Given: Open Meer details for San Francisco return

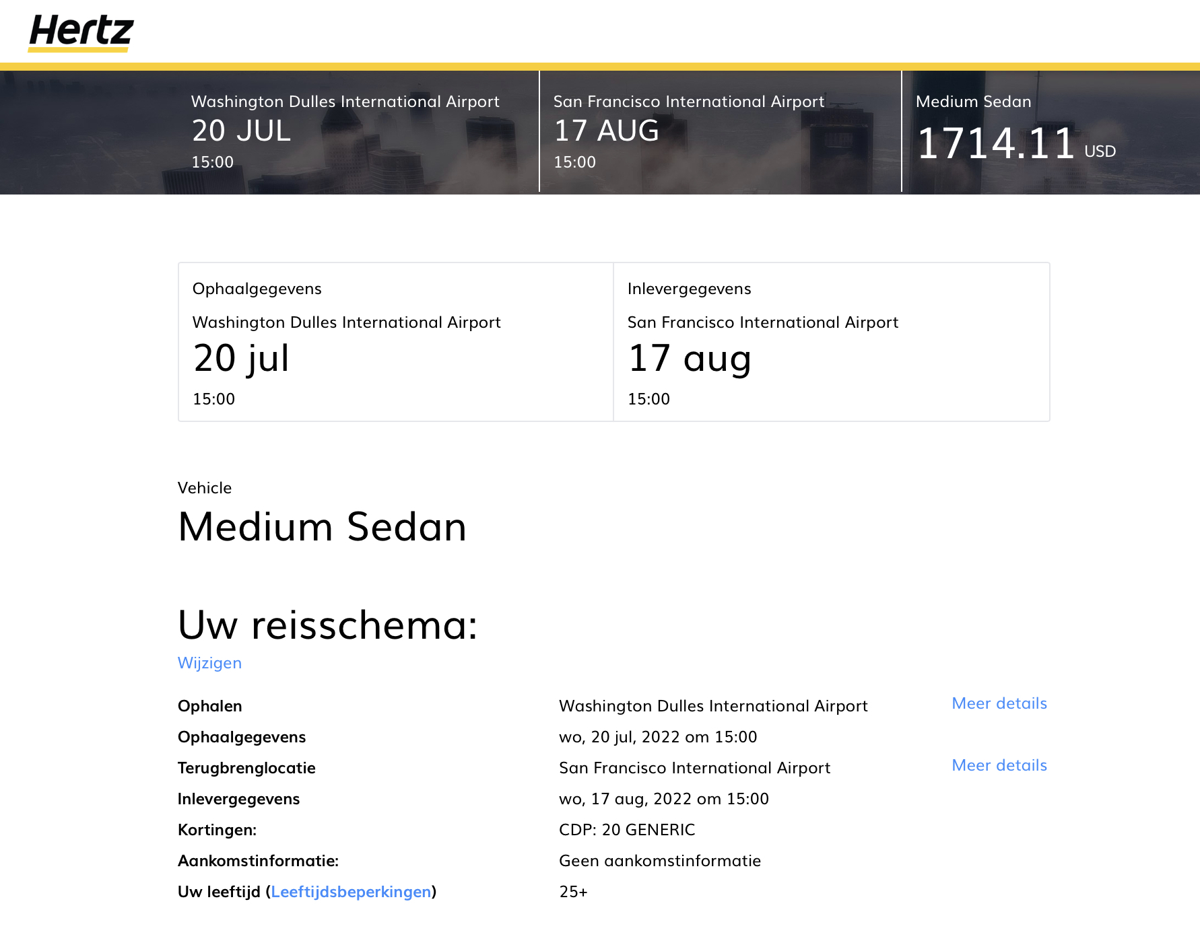Looking at the screenshot, I should point(999,765).
